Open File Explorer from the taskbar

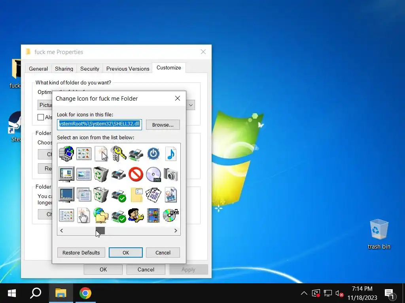pyautogui.click(x=61, y=293)
